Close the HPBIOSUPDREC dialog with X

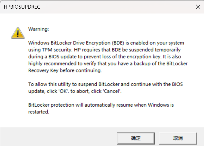point(198,7)
